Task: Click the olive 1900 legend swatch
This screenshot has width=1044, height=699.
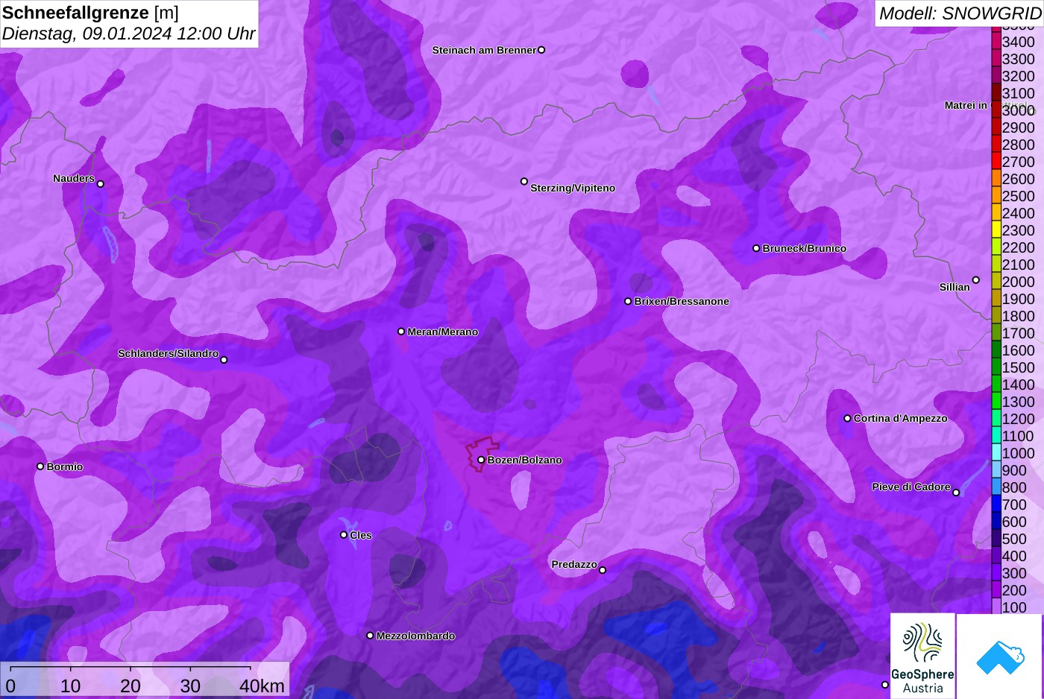Action: coord(996,299)
